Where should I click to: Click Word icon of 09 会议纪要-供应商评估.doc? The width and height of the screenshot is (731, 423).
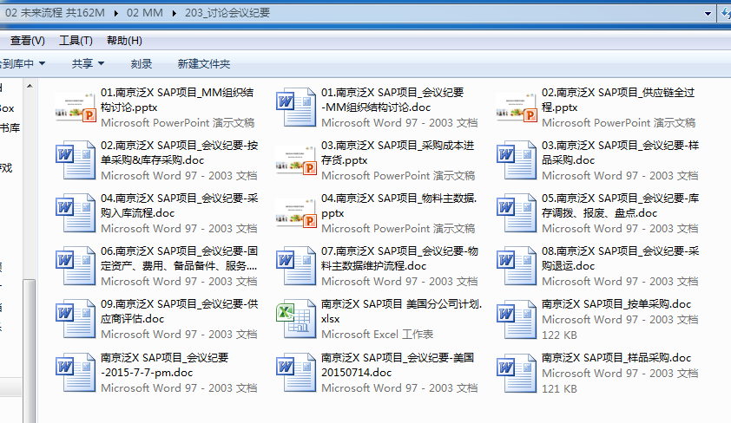coord(75,319)
